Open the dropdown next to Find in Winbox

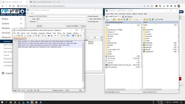tap(101, 37)
